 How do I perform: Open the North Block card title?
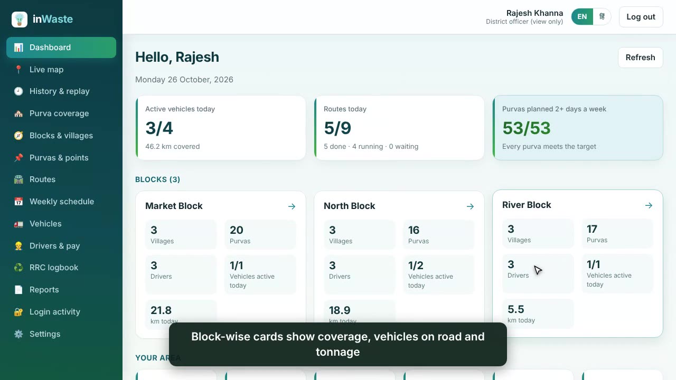(349, 206)
